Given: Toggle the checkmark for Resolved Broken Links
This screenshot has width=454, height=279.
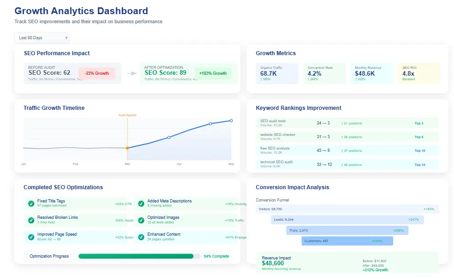Looking at the screenshot, I should tap(30, 219).
